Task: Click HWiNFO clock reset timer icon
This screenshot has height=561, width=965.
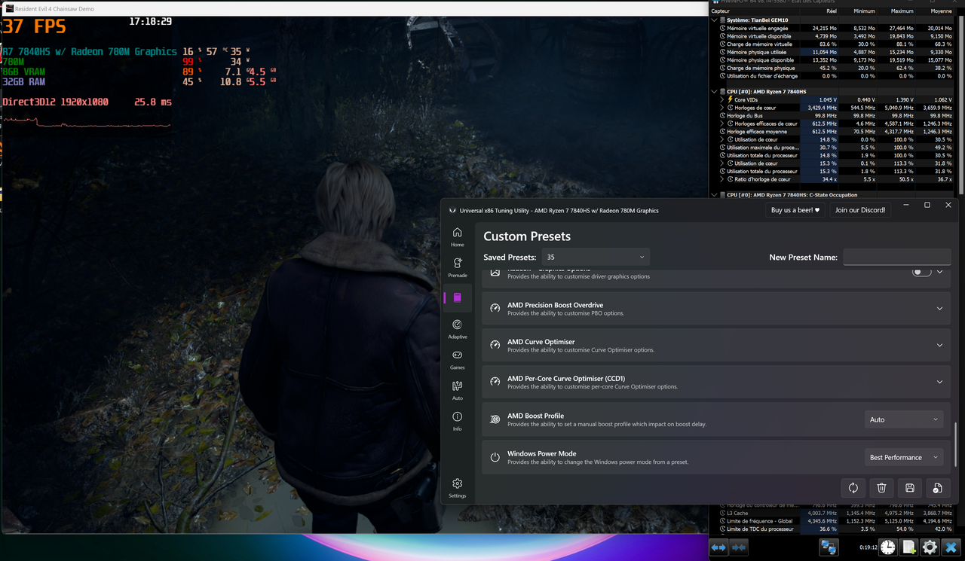Action: point(887,547)
